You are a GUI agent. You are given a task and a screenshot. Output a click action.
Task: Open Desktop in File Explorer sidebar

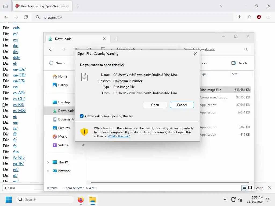pos(61,102)
